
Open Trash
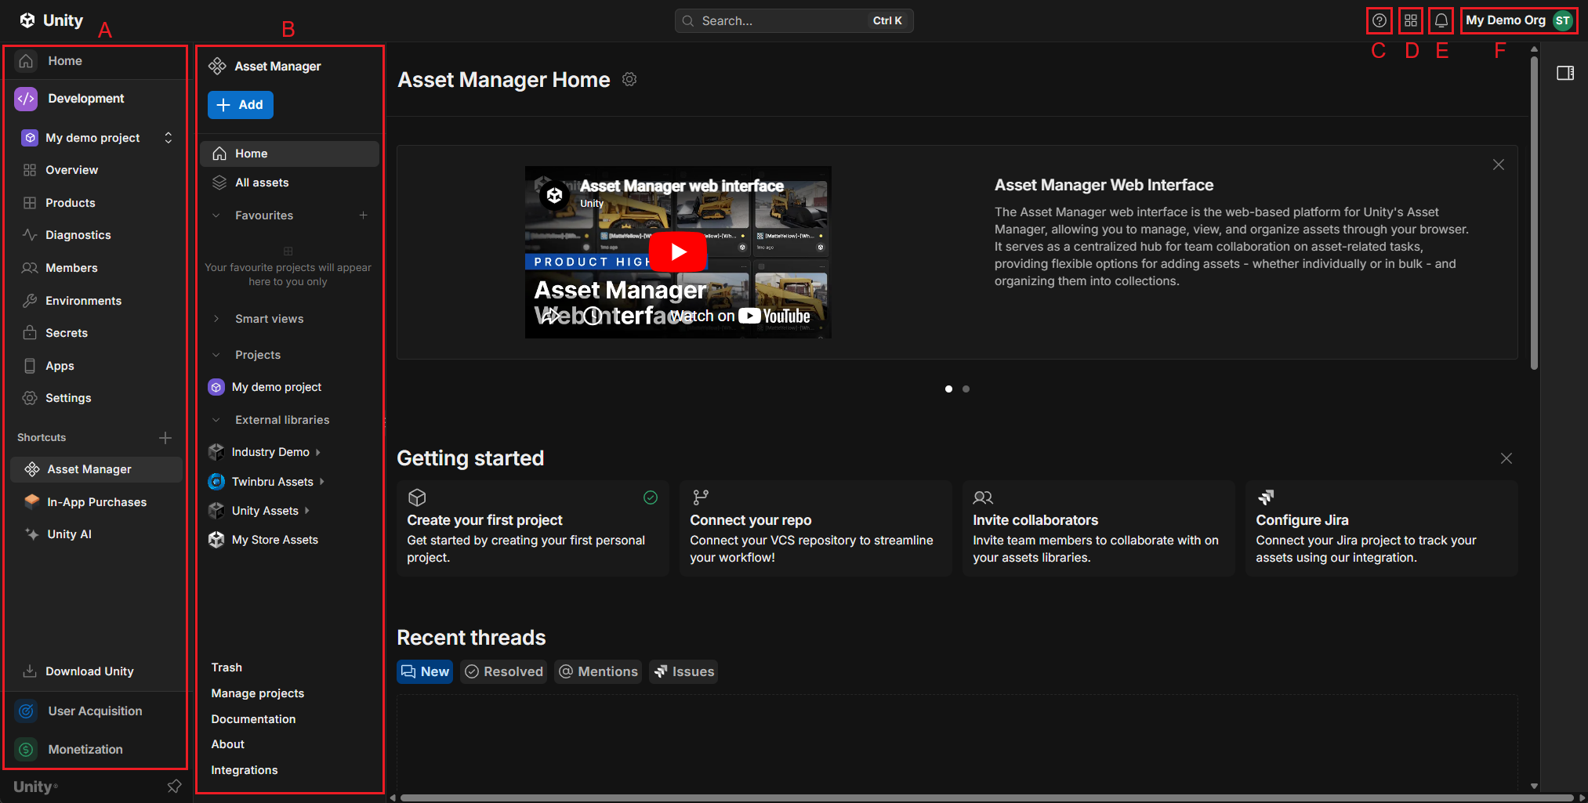(227, 667)
